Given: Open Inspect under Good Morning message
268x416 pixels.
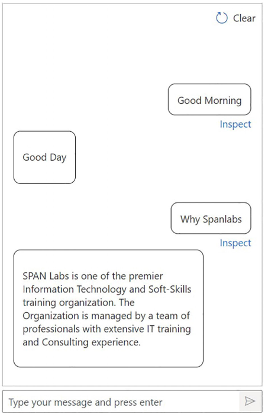Looking at the screenshot, I should coord(235,124).
